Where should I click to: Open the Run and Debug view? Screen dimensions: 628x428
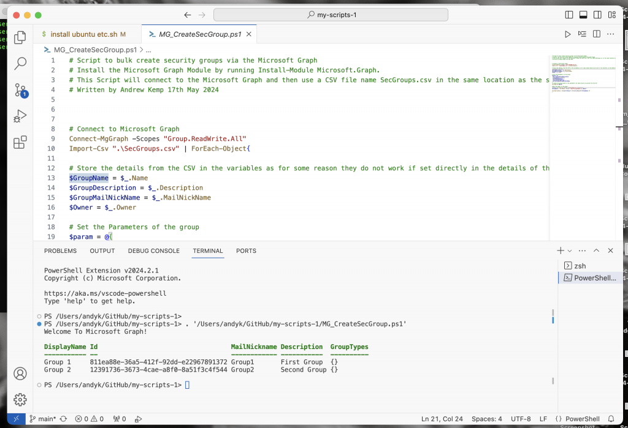(x=20, y=116)
